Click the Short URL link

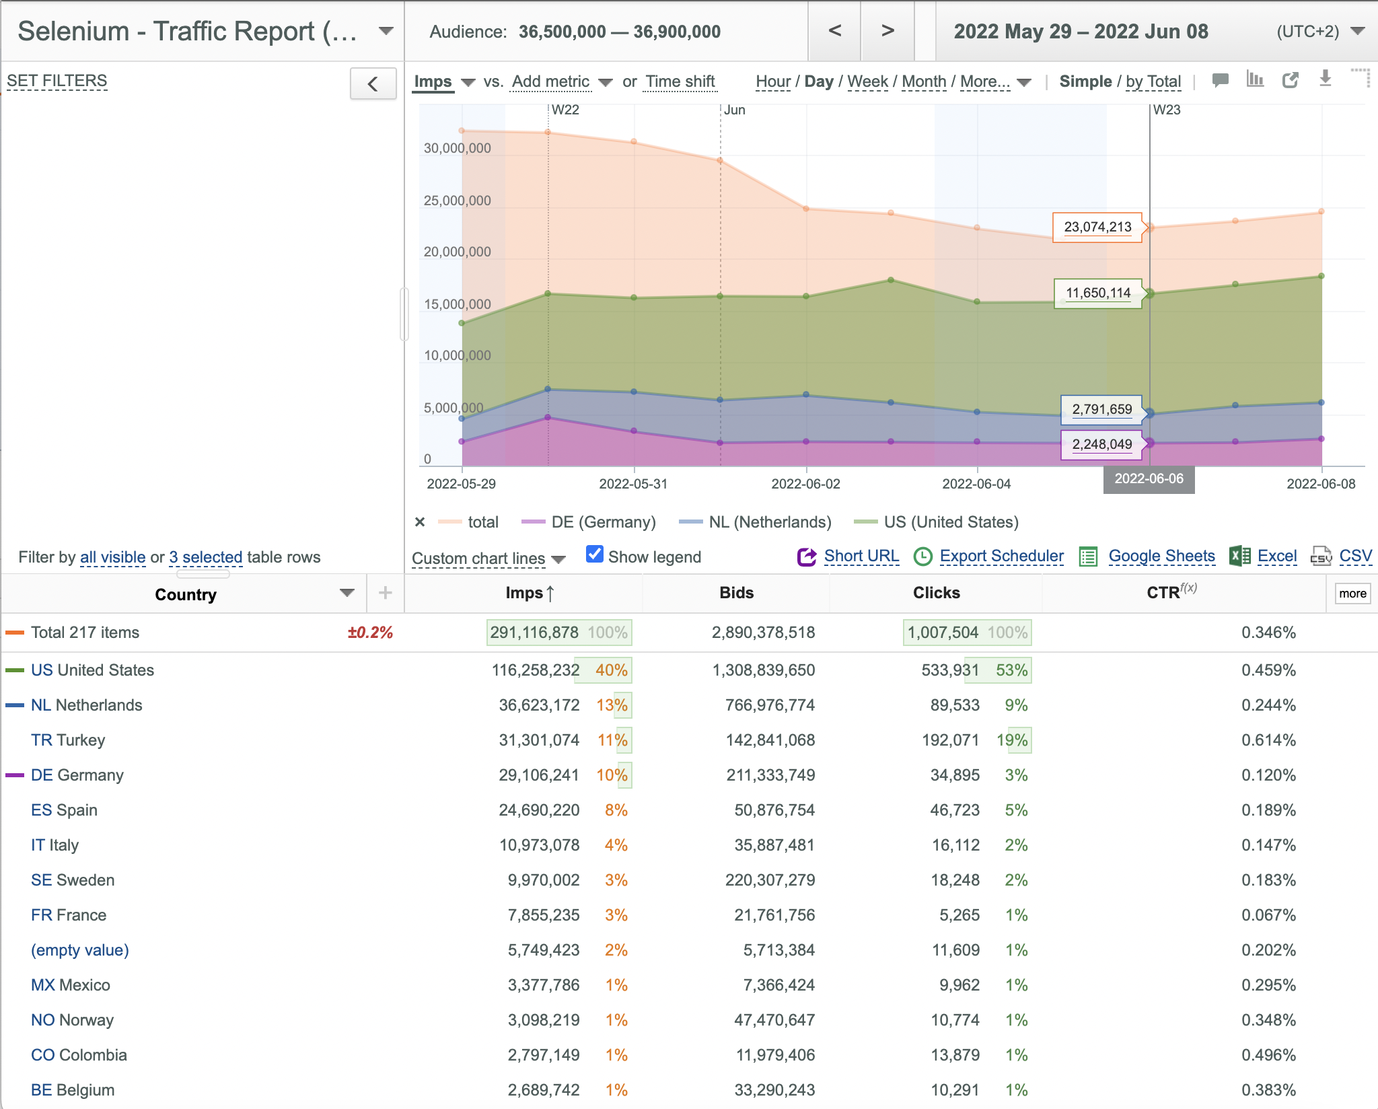861,556
